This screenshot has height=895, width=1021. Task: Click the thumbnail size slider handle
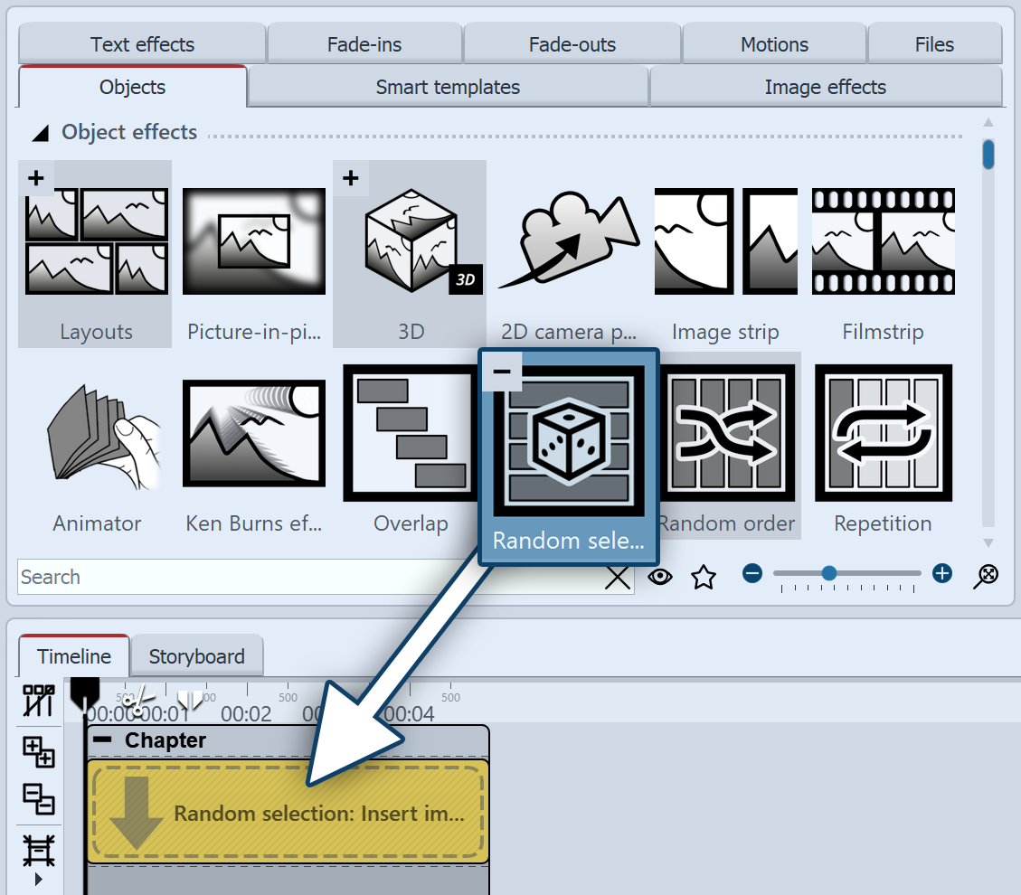(x=828, y=573)
